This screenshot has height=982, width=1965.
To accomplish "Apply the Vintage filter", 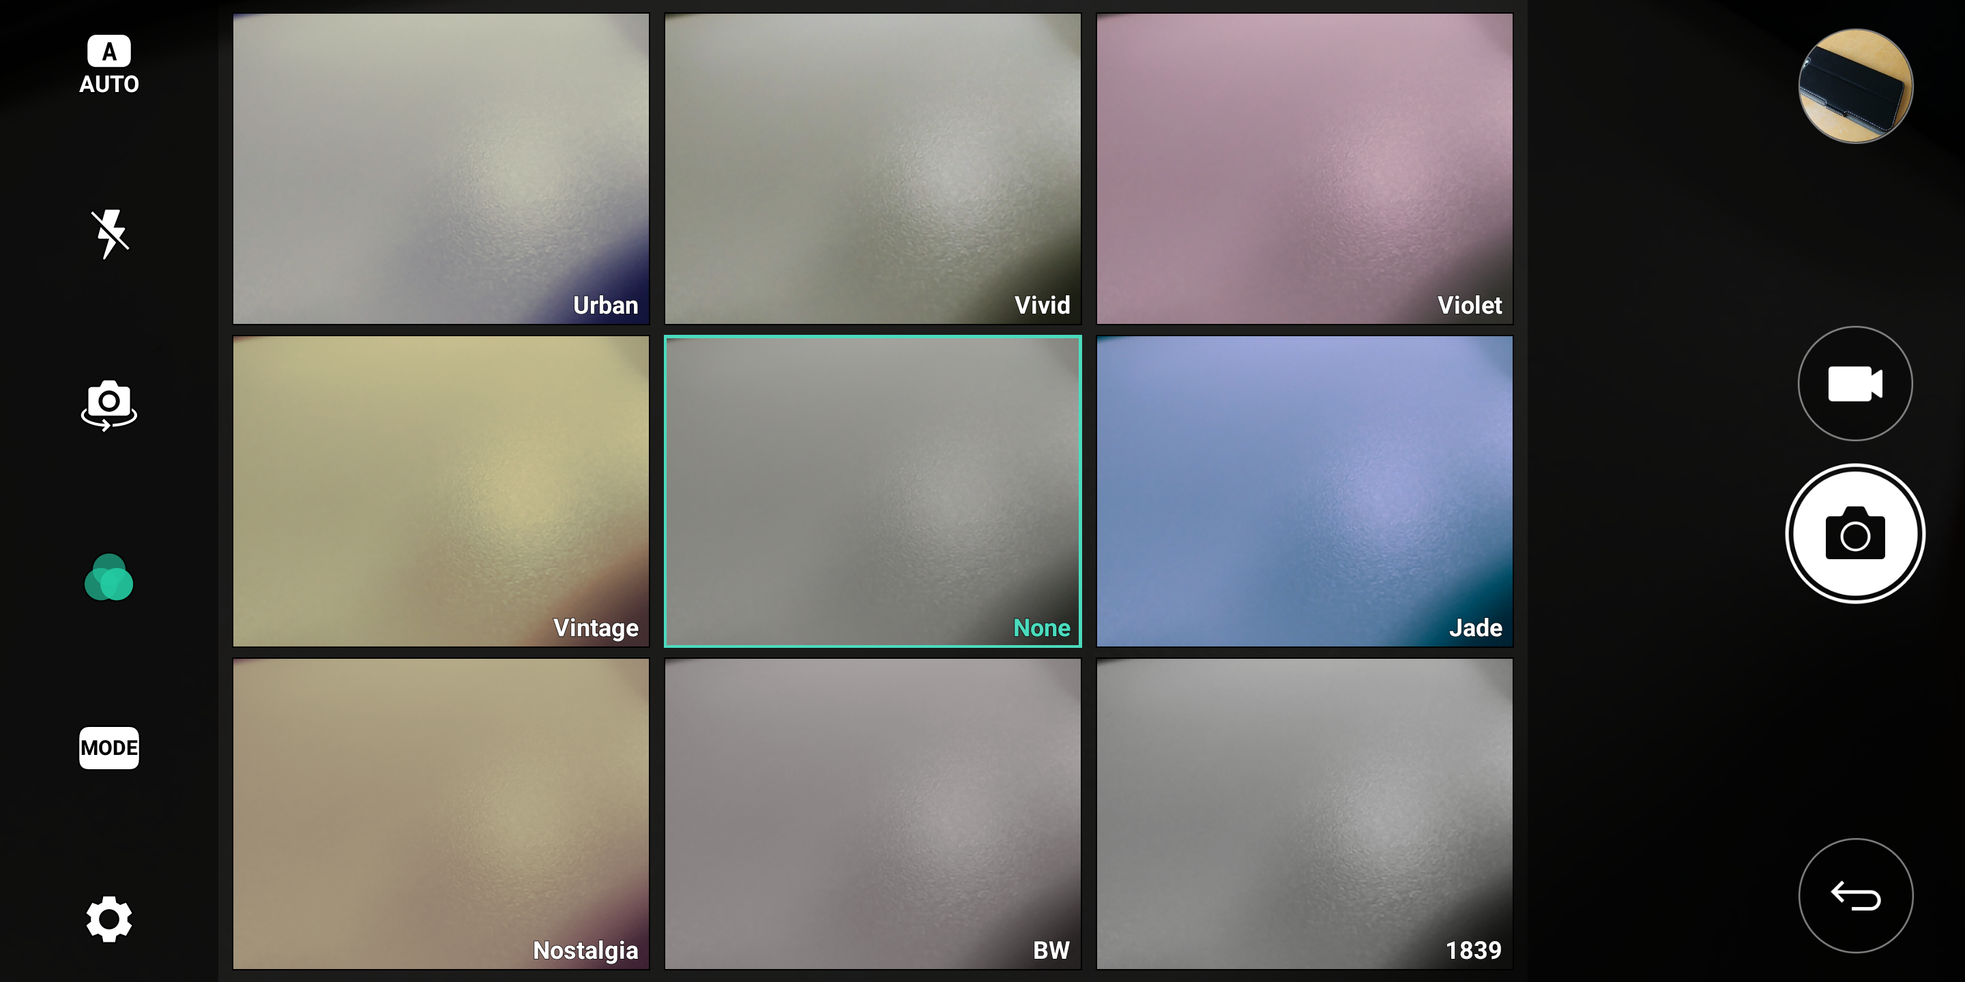I will 441,492.
